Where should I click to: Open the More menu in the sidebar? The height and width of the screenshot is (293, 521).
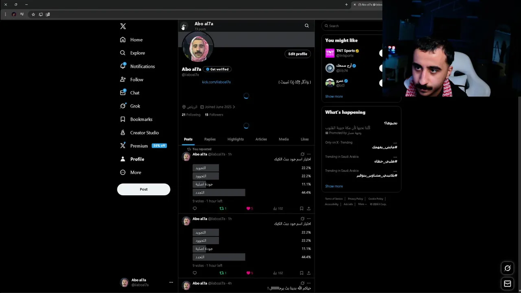[131, 173]
